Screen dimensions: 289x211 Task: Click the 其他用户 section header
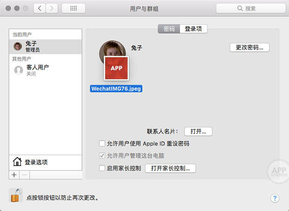coord(21,59)
